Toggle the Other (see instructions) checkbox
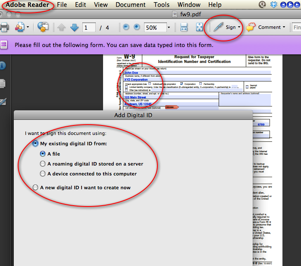This screenshot has width=301, height=266. [126, 90]
